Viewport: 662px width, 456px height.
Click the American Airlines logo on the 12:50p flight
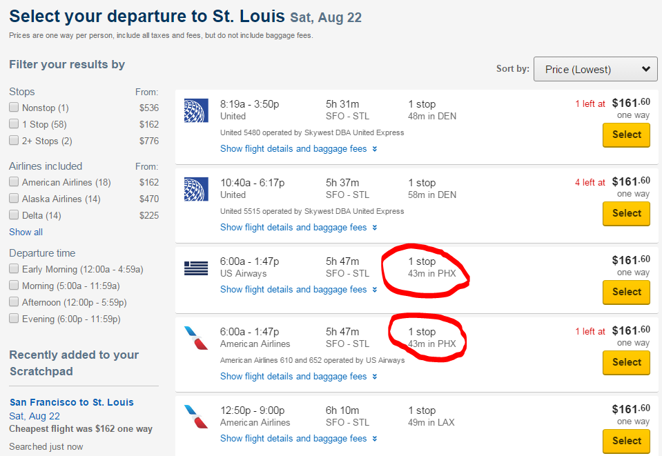point(196,417)
